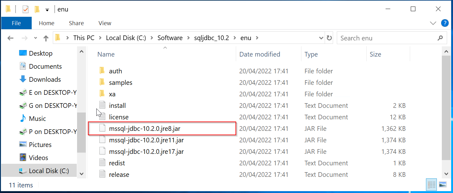Open the Help question mark icon
453x193 pixels.
click(445, 23)
